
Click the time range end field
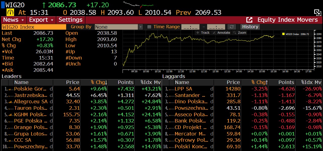coord(216,27)
